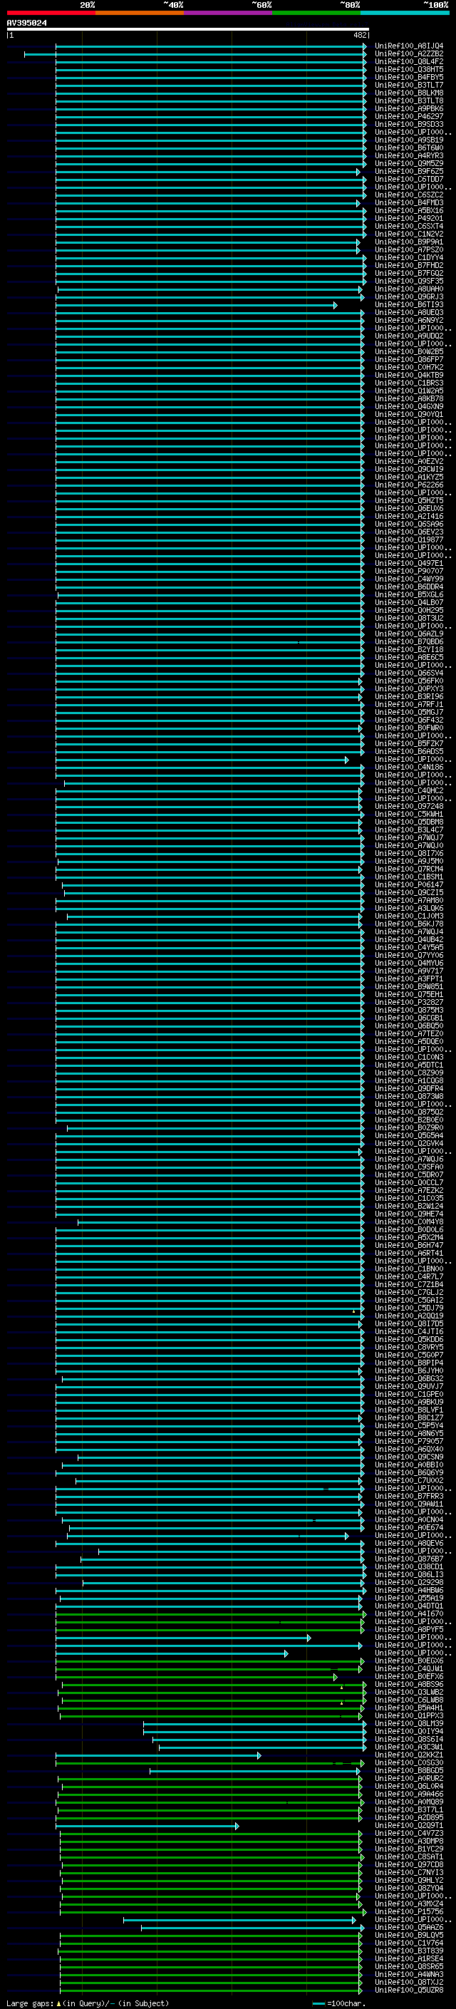
Task: Click alignment bar of UniRef100_A2ZZB2
Action: coord(195,54)
